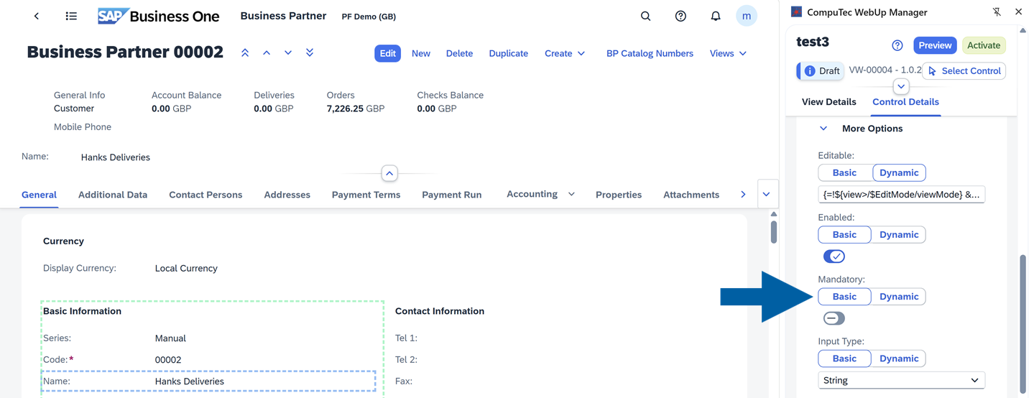Switch to the View Details tab

(828, 102)
